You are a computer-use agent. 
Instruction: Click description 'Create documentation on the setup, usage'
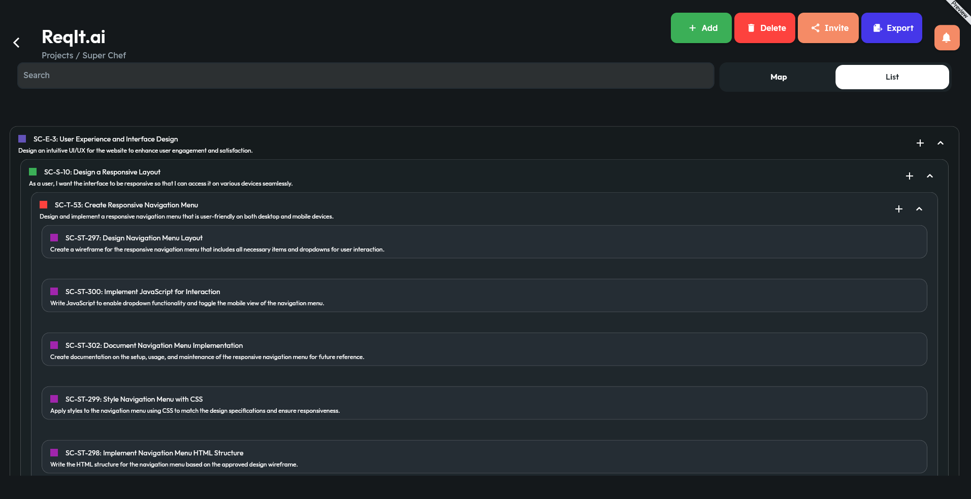point(207,357)
